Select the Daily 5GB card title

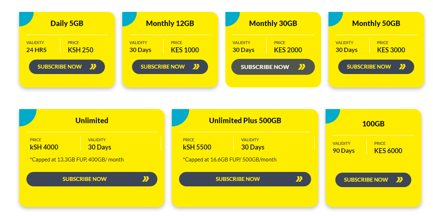tap(67, 23)
